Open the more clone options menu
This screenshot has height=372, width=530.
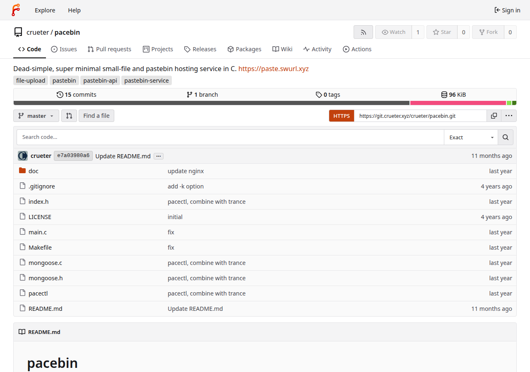point(509,116)
